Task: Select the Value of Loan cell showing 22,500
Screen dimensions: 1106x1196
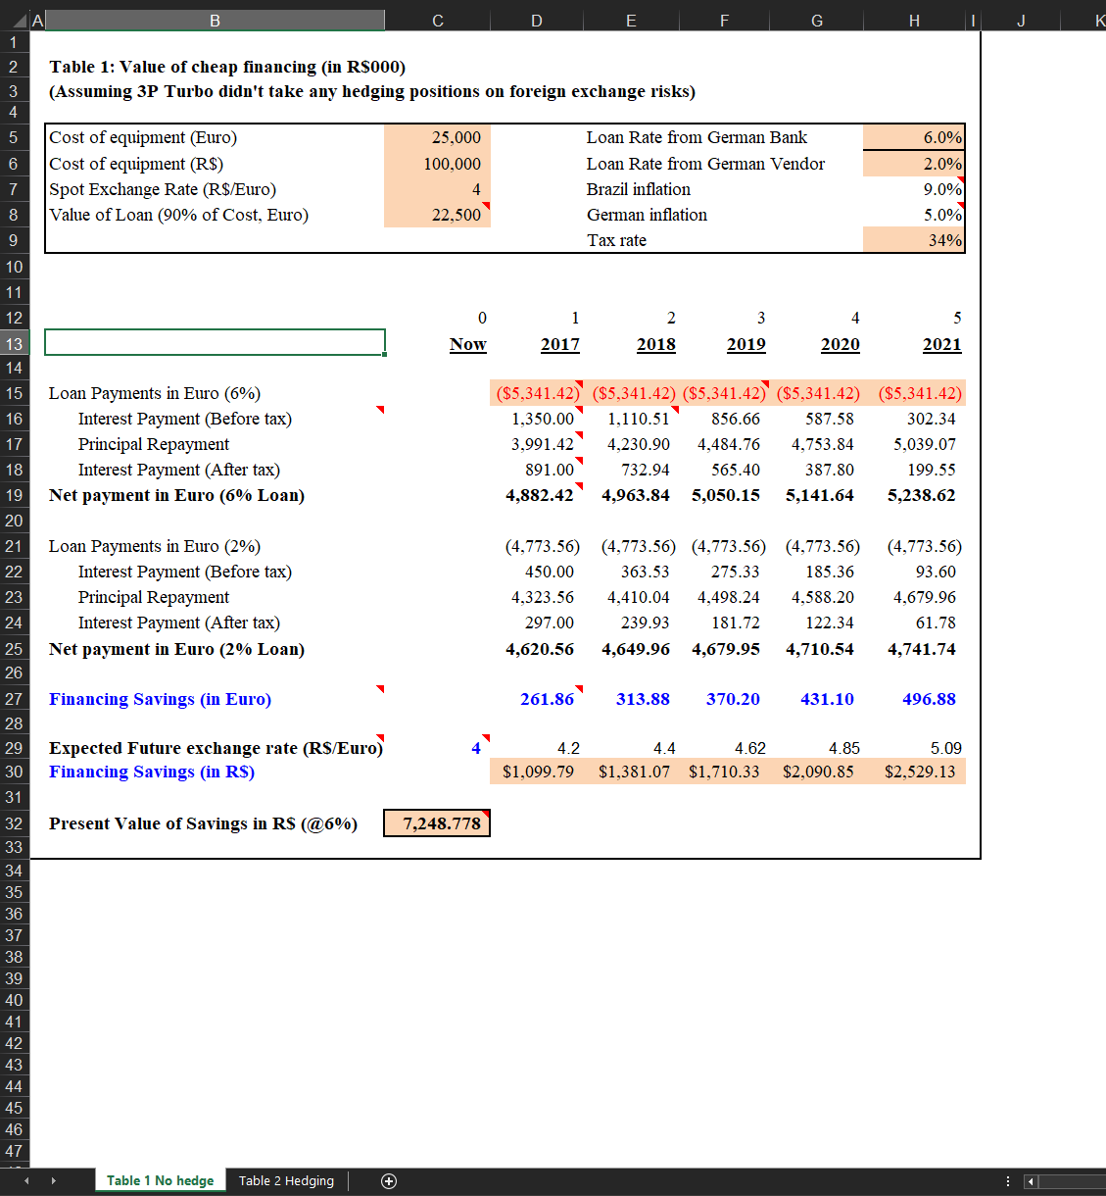Action: click(437, 215)
